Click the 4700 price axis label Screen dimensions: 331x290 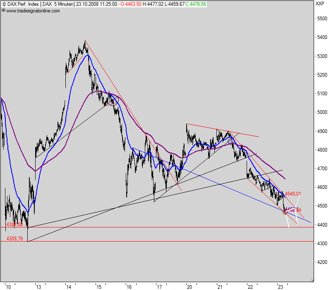click(x=322, y=169)
